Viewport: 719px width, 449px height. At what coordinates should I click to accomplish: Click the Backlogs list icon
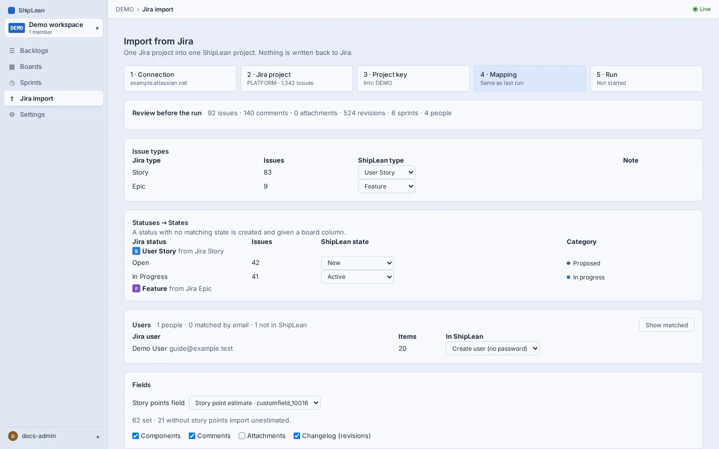tap(12, 51)
